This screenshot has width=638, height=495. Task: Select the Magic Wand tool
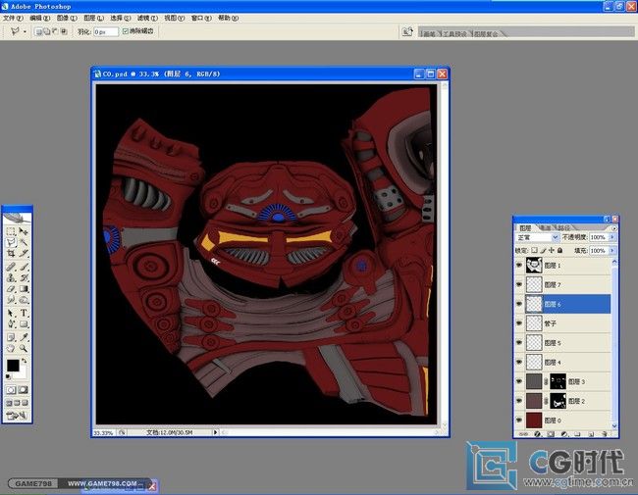coord(24,243)
